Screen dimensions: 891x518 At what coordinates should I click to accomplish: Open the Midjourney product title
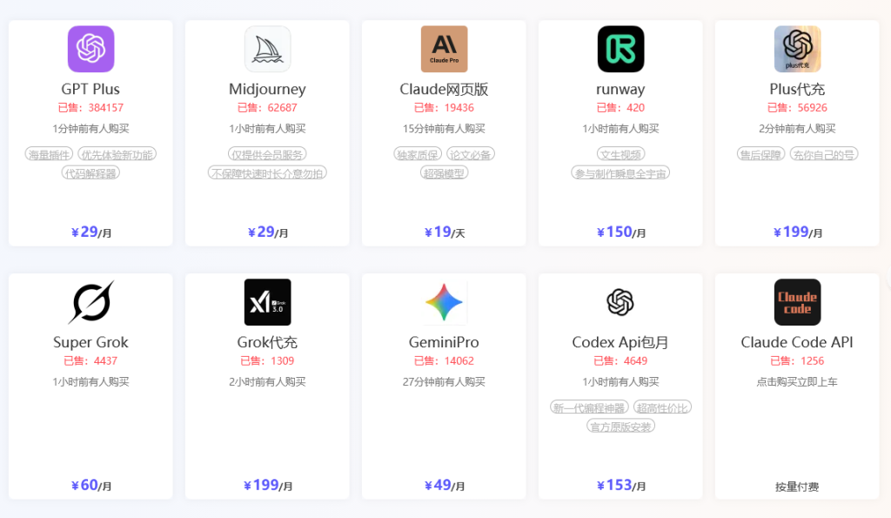[268, 90]
